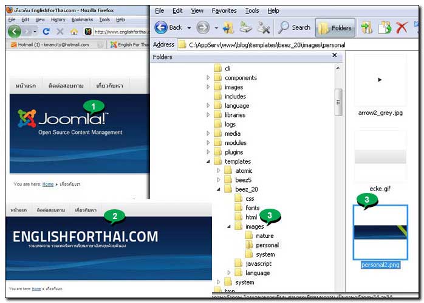Click Firefox Reload icon

(46, 32)
